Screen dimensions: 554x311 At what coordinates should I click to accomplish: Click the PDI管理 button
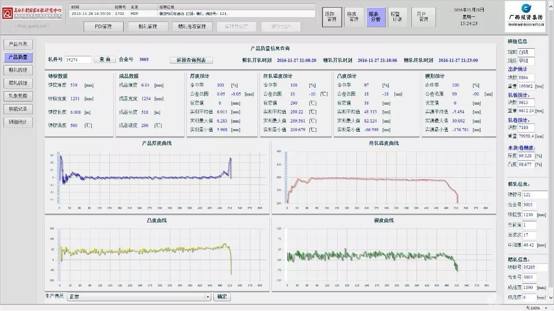pos(104,27)
